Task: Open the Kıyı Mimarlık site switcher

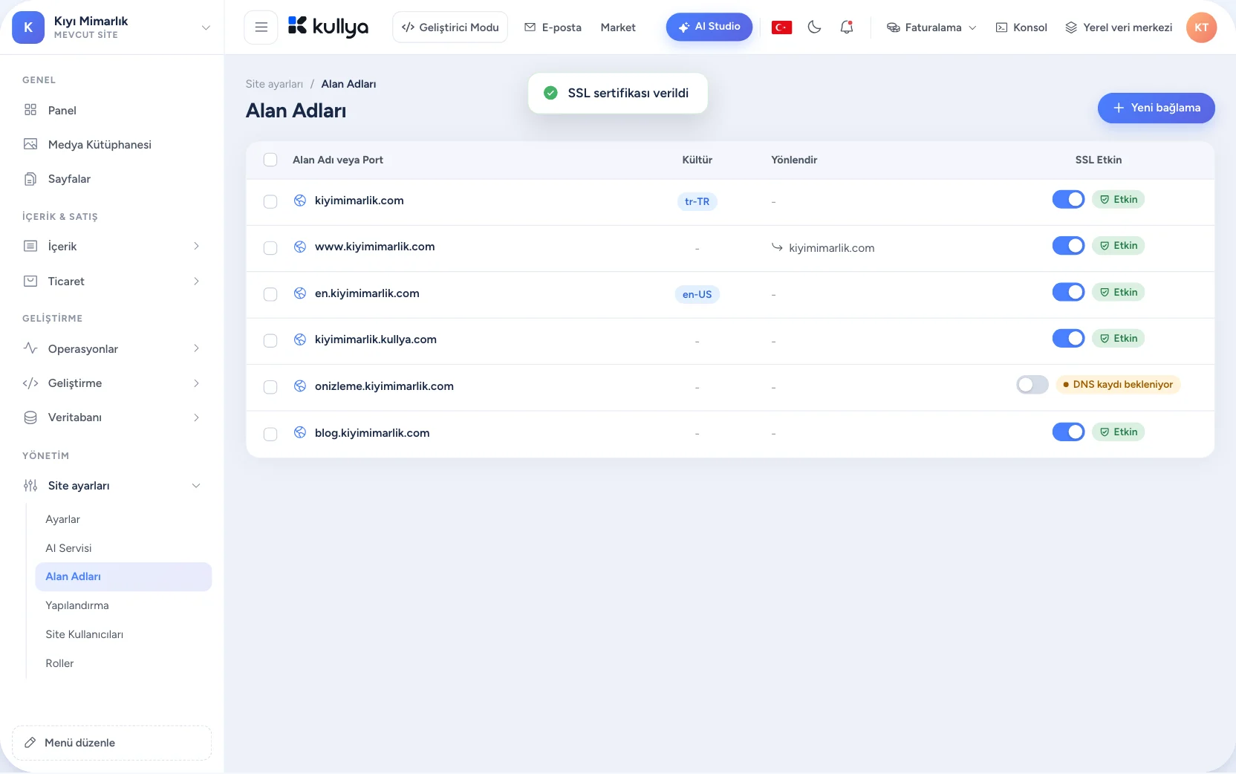Action: 112,27
